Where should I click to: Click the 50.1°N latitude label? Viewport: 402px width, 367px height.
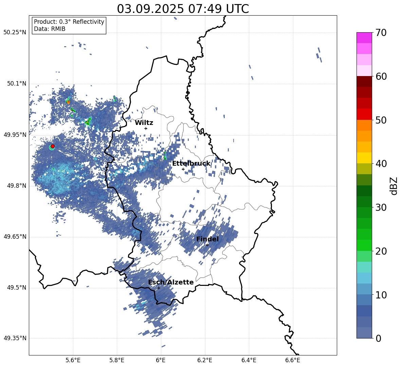[x=16, y=84]
